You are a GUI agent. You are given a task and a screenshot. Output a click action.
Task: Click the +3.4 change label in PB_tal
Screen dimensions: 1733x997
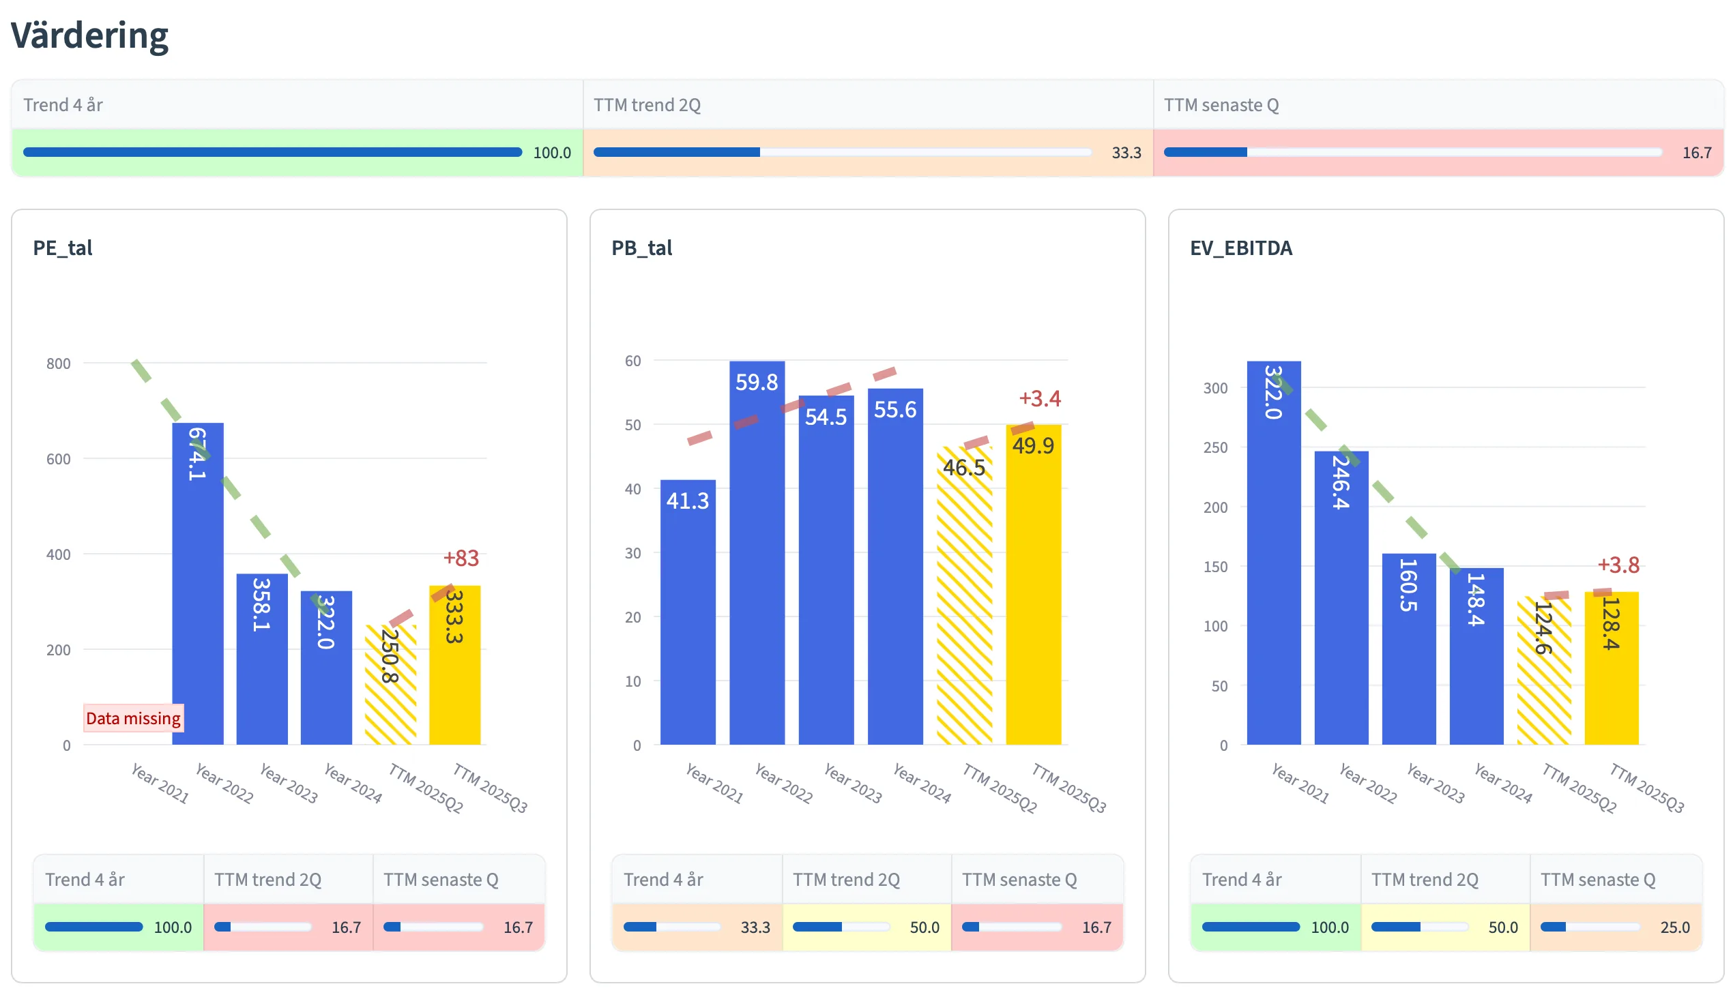point(1039,398)
